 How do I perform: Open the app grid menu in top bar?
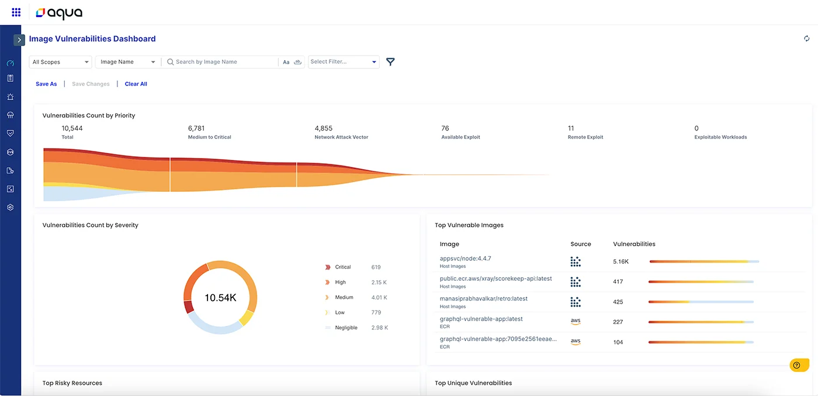click(16, 12)
